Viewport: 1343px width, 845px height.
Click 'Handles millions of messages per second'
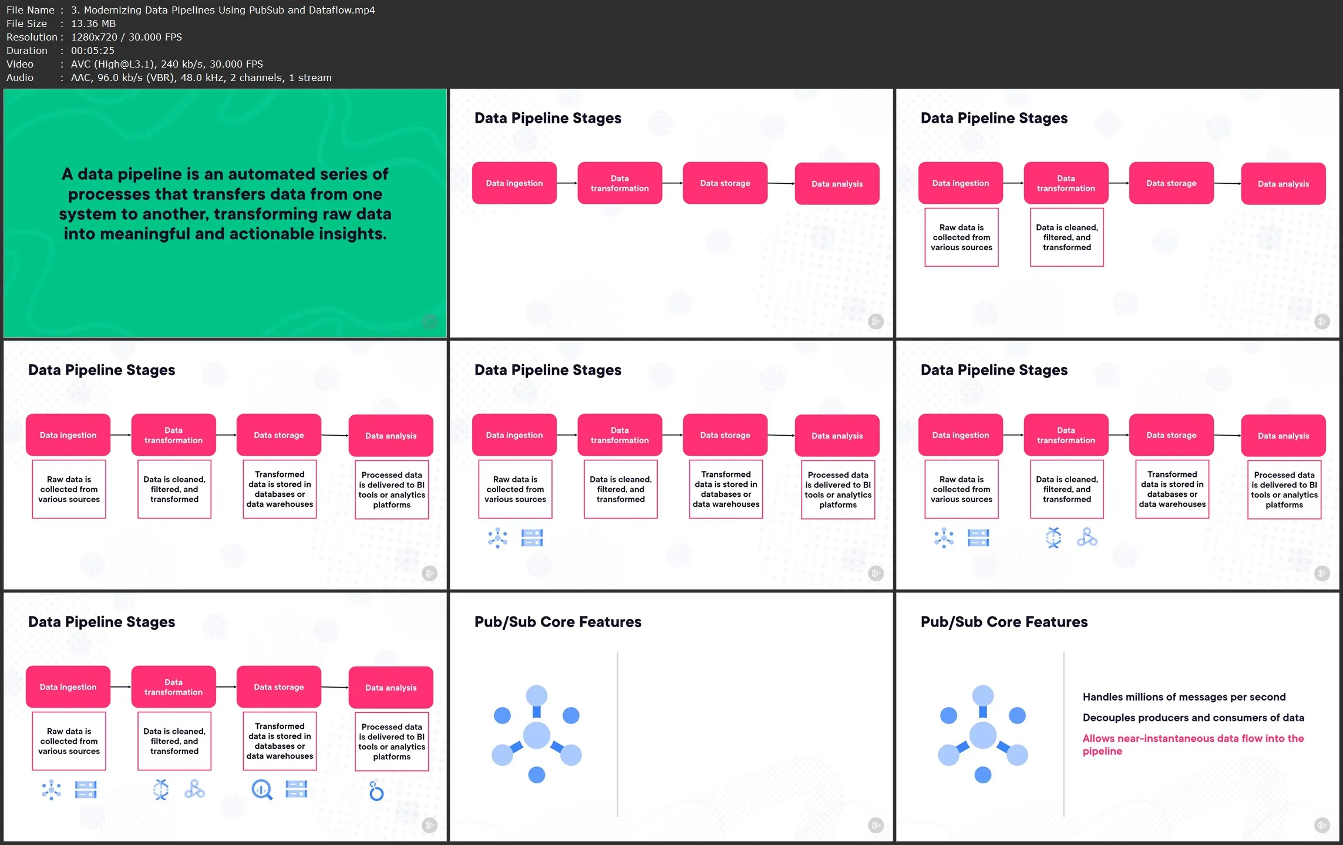pyautogui.click(x=1184, y=697)
